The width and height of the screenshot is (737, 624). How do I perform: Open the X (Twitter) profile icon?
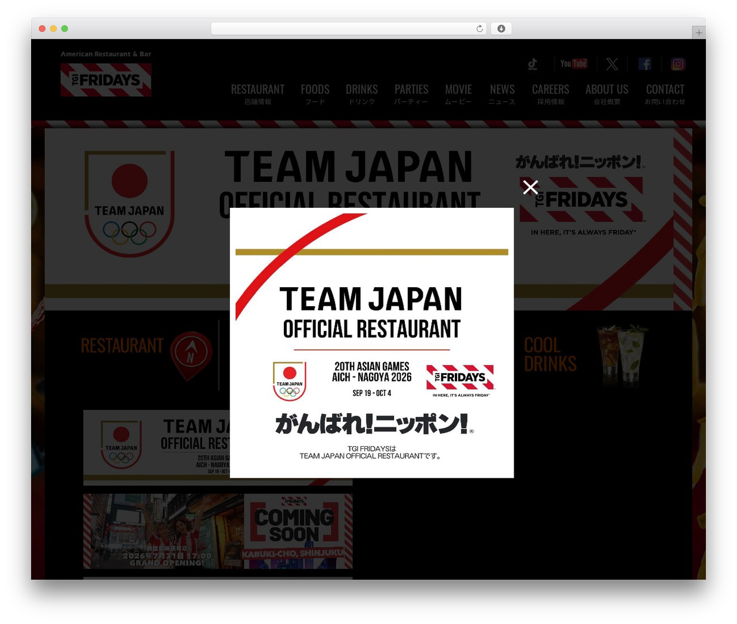pyautogui.click(x=612, y=64)
